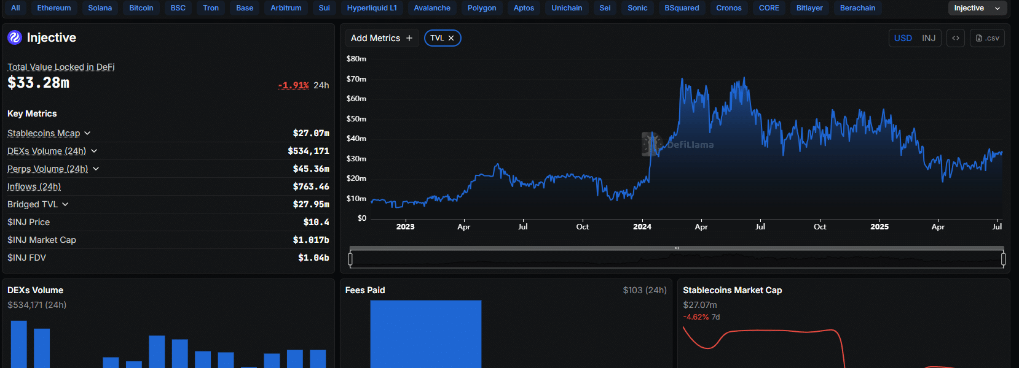Screen dimensions: 1019x368
Task: Click the -4.62% 7d stablecoin change
Action: coord(701,317)
